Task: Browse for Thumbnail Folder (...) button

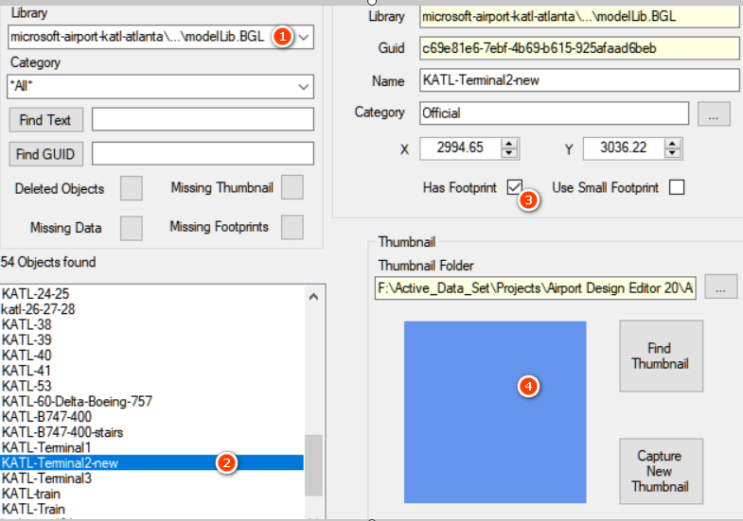Action: point(720,287)
